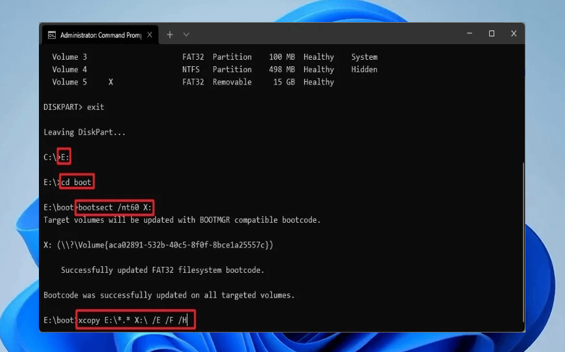The height and width of the screenshot is (352, 565).
Task: Click the terminal vertical scrollbar
Action: click(x=523, y=242)
